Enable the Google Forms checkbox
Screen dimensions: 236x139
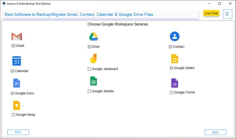tap(171, 92)
